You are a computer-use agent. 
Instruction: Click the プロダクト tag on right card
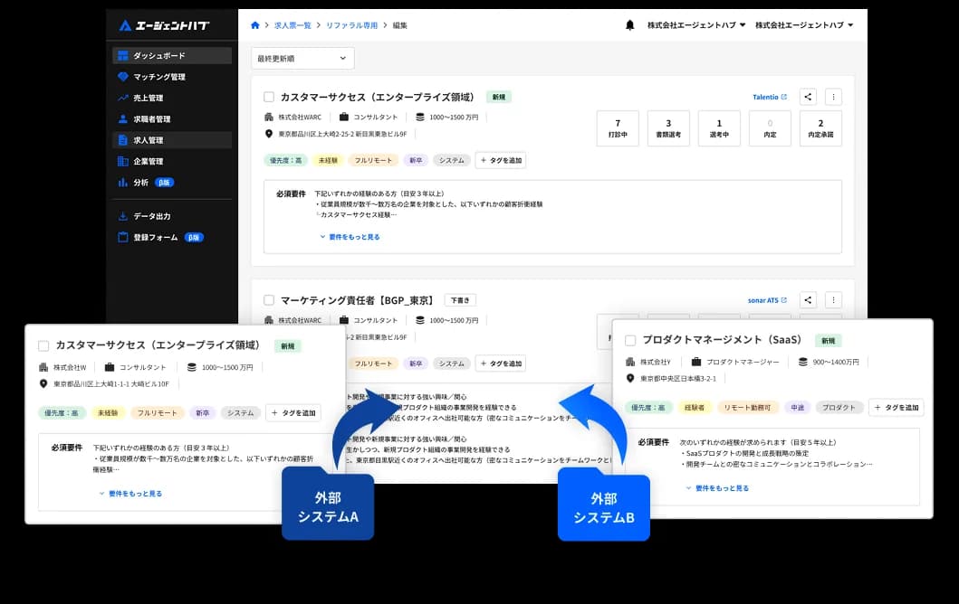839,408
